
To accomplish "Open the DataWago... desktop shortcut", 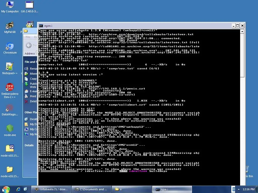I will 10,110.
